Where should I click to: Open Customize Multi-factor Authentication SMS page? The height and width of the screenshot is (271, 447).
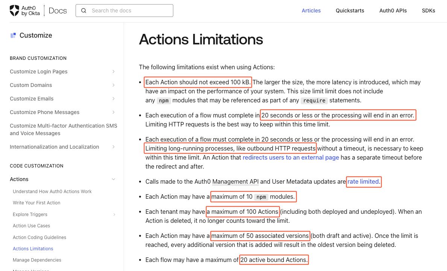pyautogui.click(x=63, y=129)
